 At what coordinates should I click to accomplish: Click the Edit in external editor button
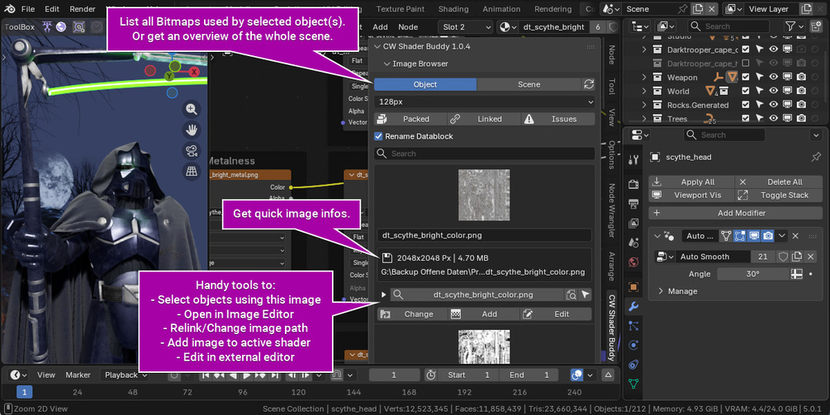(x=557, y=314)
